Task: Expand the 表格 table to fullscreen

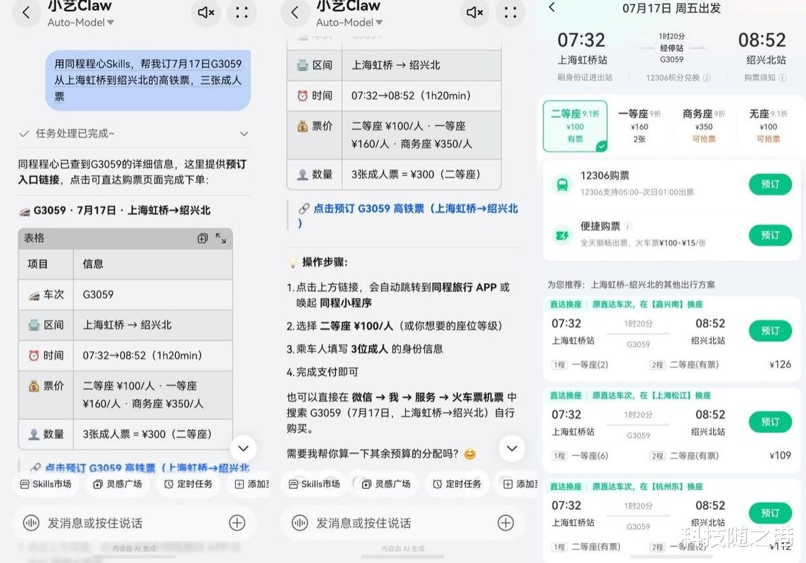Action: click(x=220, y=239)
